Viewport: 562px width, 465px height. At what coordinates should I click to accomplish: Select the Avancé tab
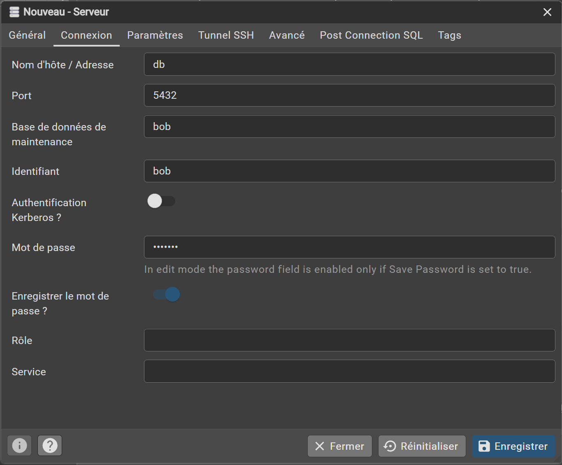(x=287, y=35)
